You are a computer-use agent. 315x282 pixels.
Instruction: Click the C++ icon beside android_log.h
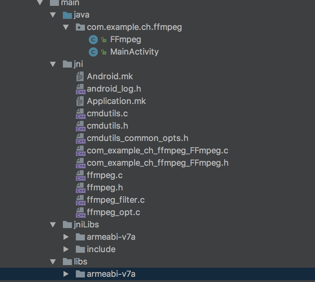coord(80,89)
